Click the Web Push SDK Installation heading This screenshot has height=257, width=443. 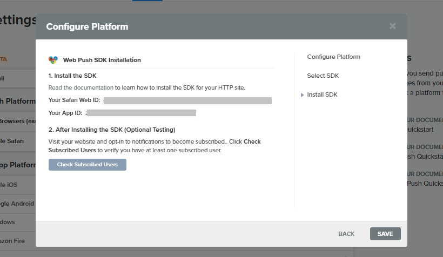pos(102,60)
